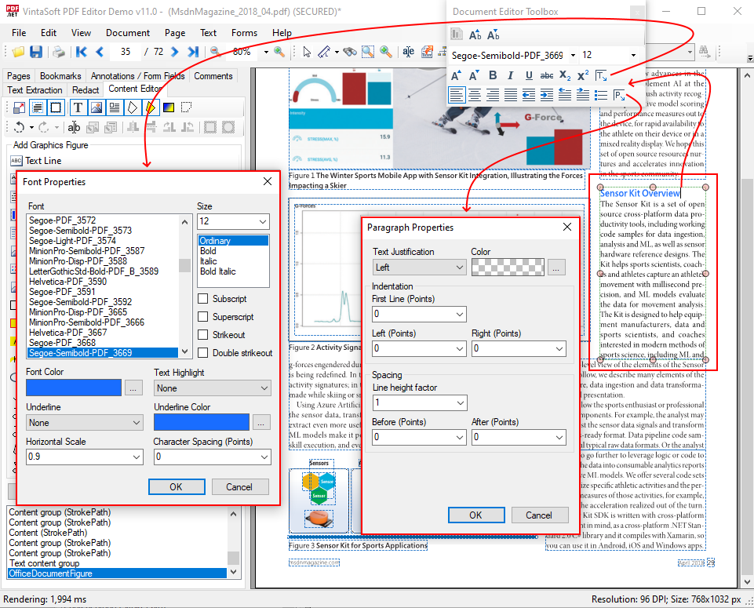Print the document using the printer icon
The width and height of the screenshot is (754, 608).
click(59, 52)
